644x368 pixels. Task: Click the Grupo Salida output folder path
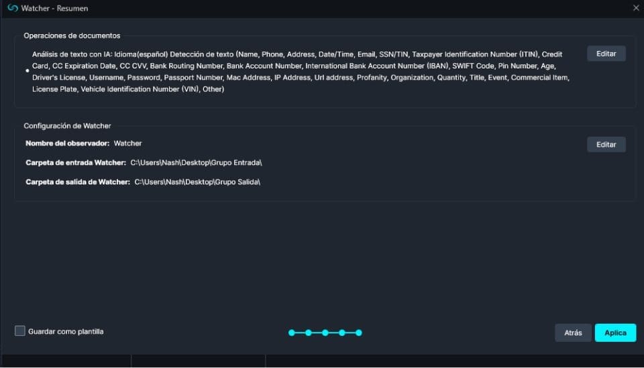197,182
